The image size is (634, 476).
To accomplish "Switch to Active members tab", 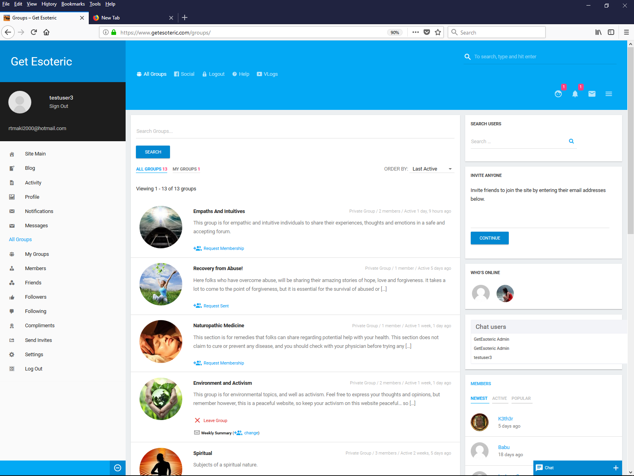I will (x=499, y=398).
